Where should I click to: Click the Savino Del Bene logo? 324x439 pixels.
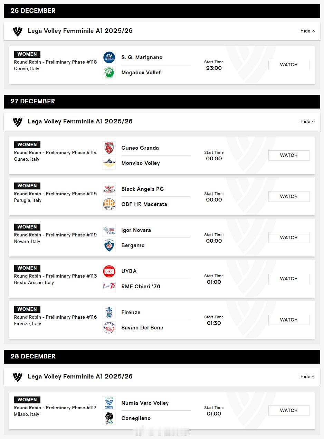[x=109, y=328]
